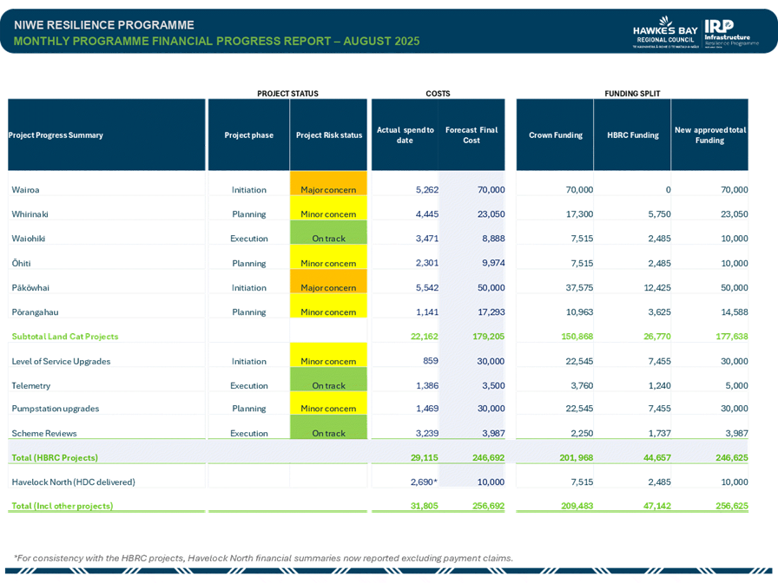Select the Project Risk status column header
The width and height of the screenshot is (778, 583).
click(x=329, y=135)
